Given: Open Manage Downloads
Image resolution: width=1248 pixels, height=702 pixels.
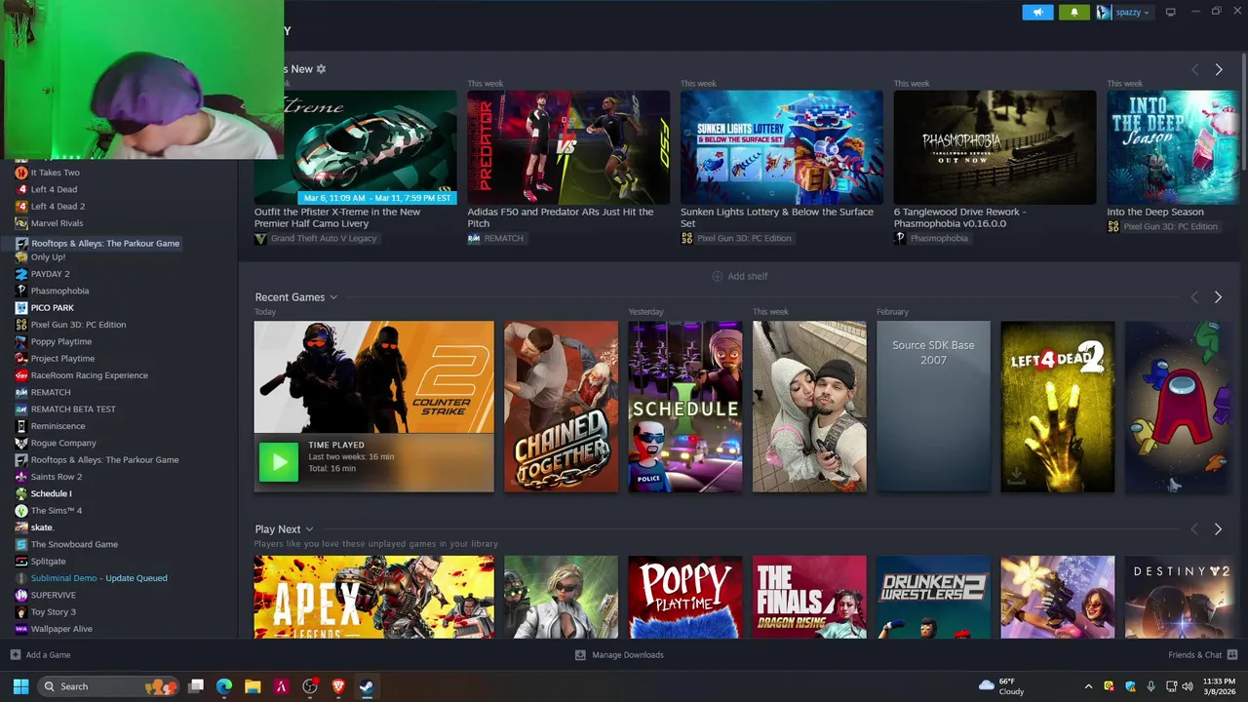Looking at the screenshot, I should [x=619, y=655].
